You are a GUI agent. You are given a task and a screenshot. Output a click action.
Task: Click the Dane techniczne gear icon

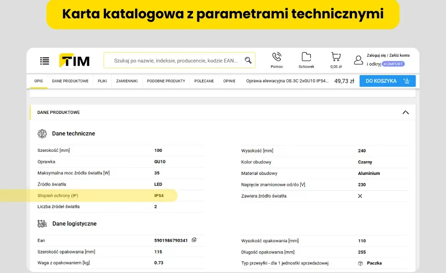point(42,134)
